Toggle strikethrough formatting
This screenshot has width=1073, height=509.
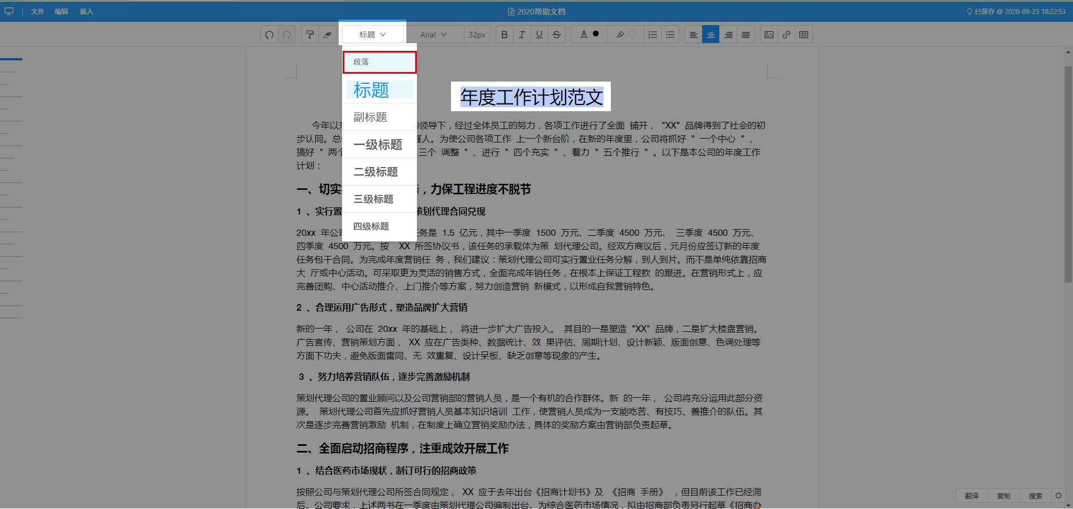click(x=557, y=35)
